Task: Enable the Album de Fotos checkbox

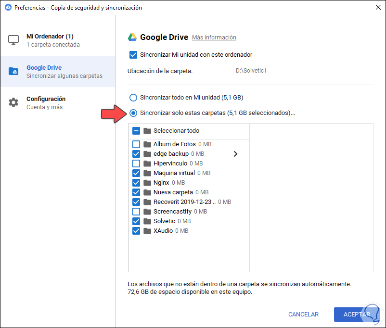Action: [x=136, y=144]
